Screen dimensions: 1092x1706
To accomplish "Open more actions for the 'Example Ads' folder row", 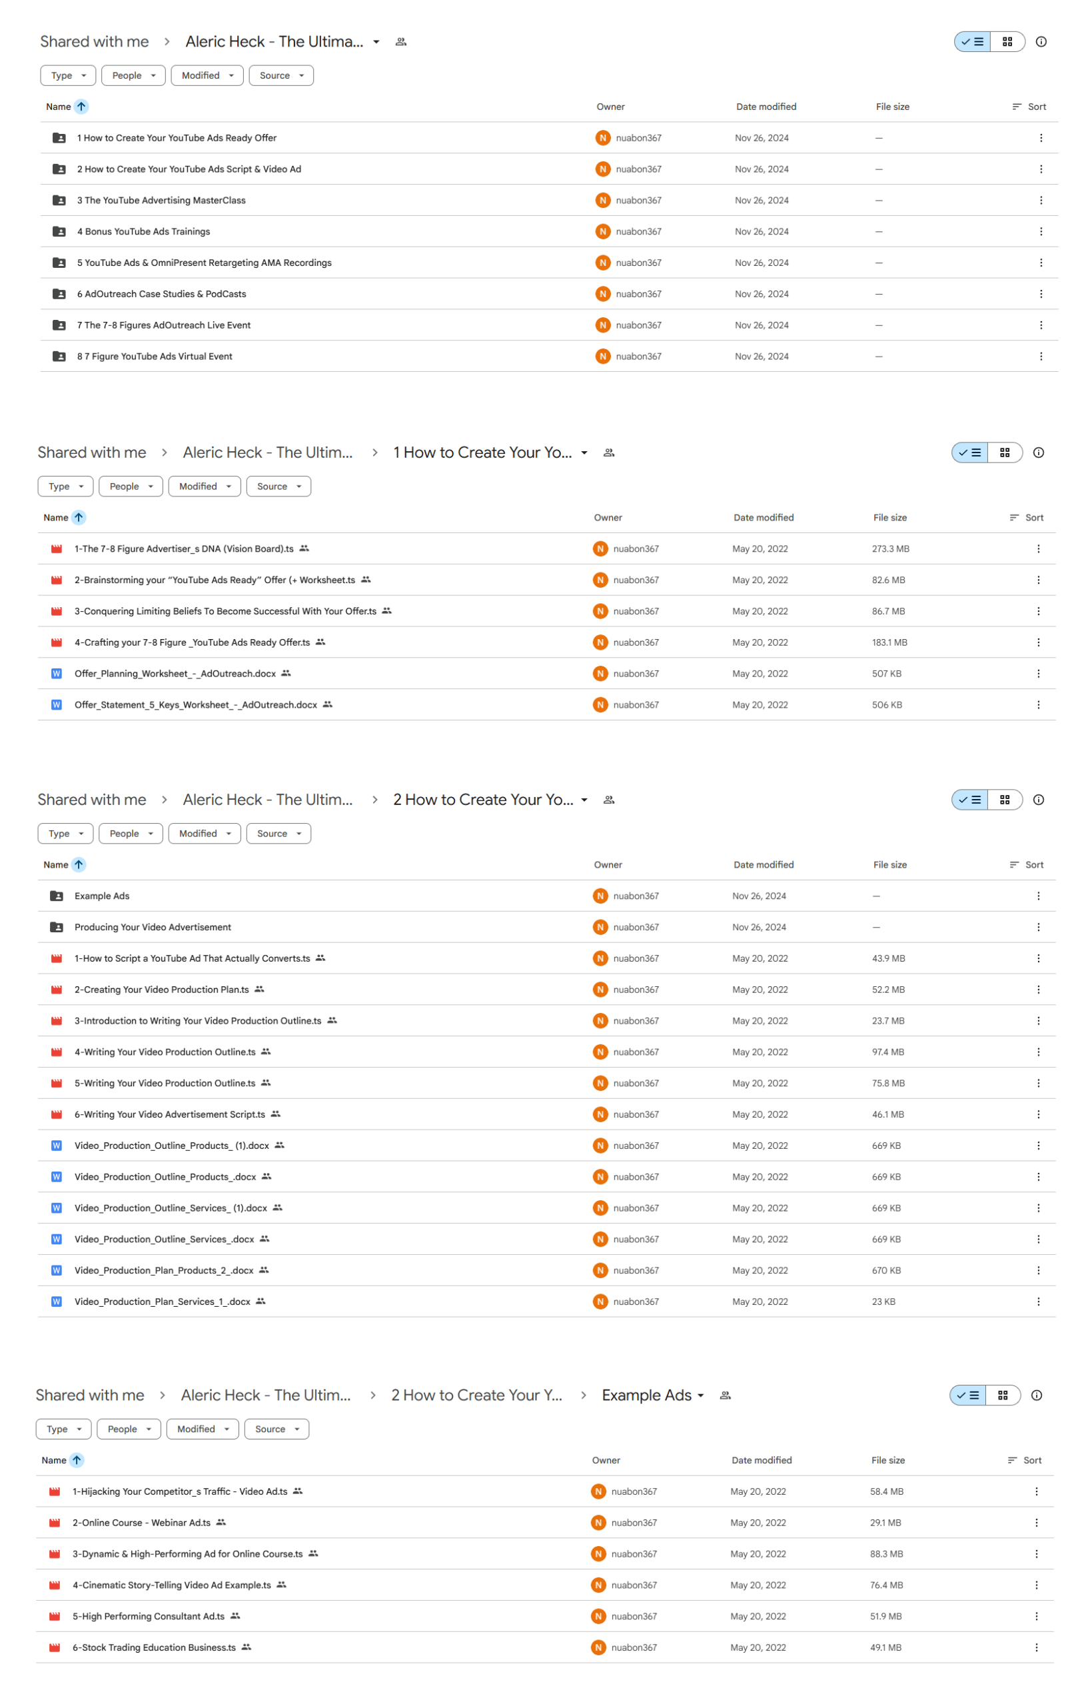I will (1038, 896).
